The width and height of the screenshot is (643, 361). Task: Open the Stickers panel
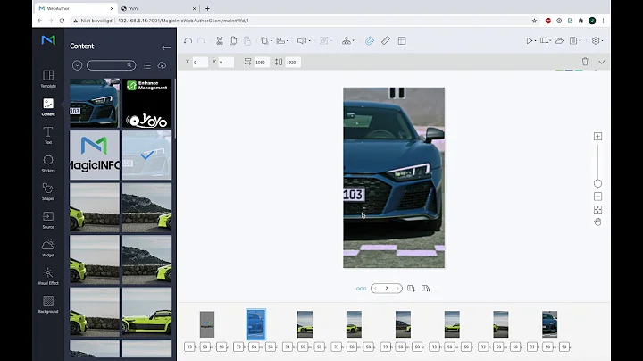click(48, 164)
